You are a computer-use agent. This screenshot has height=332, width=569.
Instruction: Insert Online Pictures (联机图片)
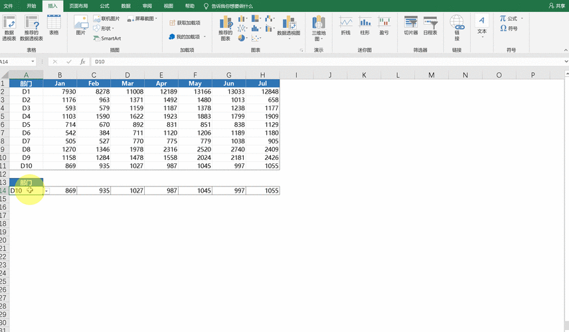[106, 19]
